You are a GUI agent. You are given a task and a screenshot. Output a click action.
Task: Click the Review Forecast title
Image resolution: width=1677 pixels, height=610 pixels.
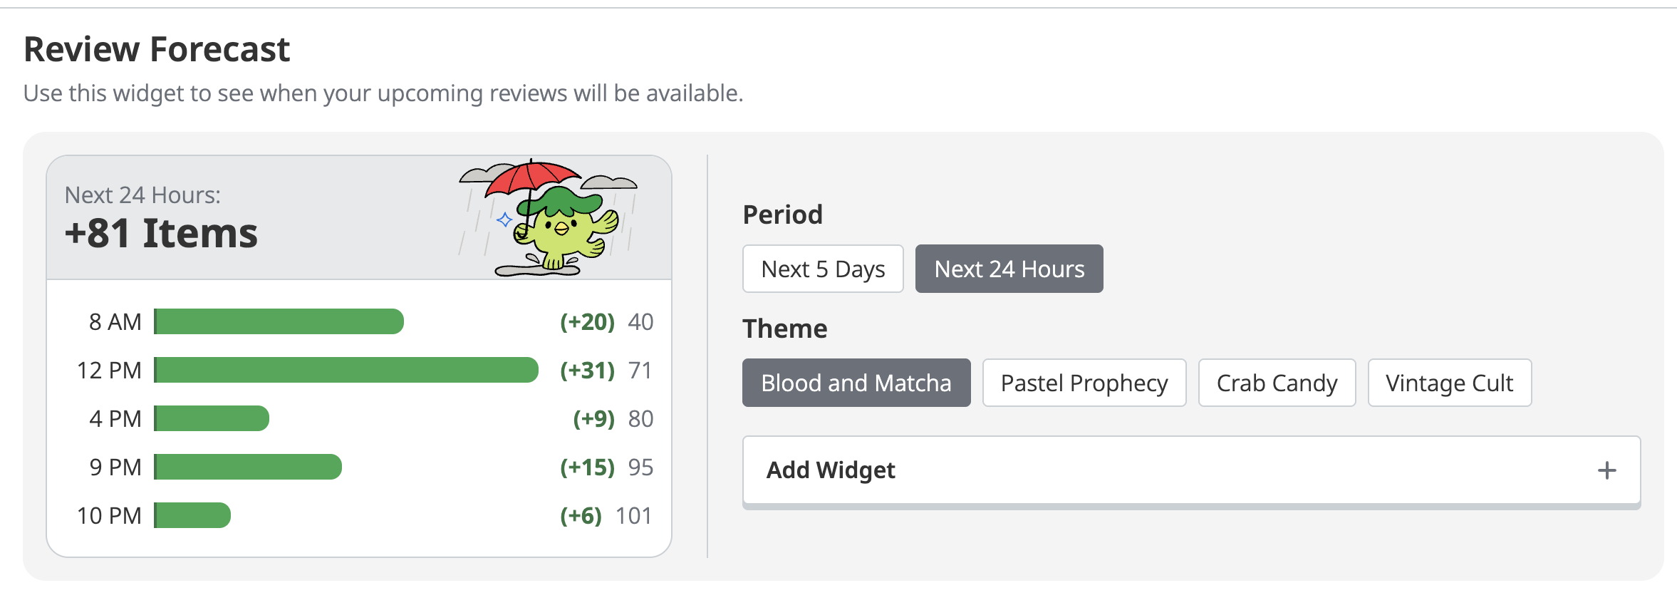pos(157,50)
